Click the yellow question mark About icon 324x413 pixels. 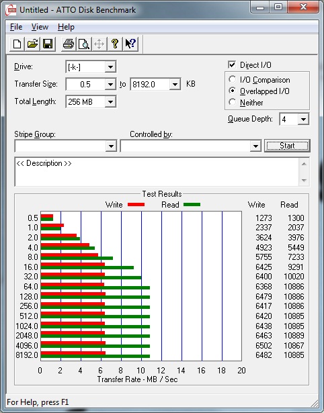pos(115,44)
